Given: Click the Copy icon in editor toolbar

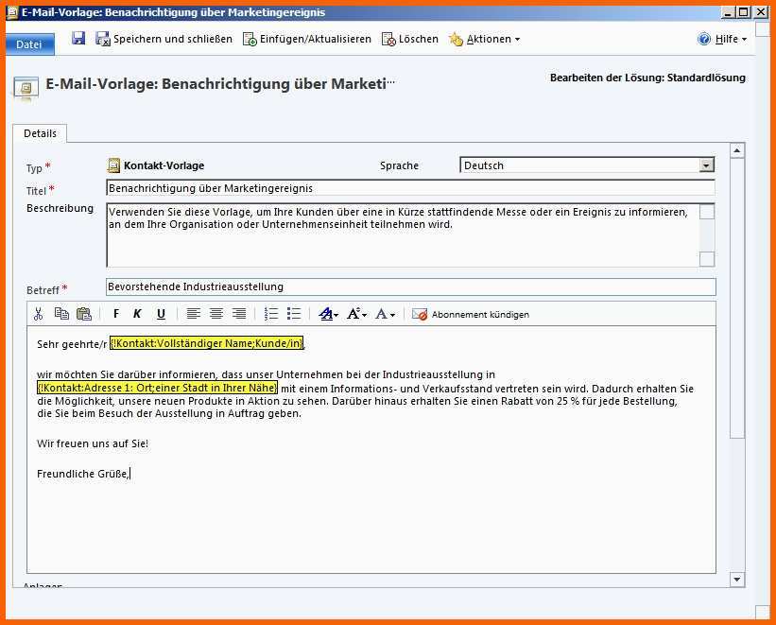Looking at the screenshot, I should tap(61, 314).
